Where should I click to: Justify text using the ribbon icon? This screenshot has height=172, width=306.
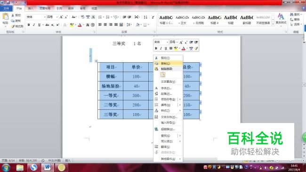[x=116, y=25]
